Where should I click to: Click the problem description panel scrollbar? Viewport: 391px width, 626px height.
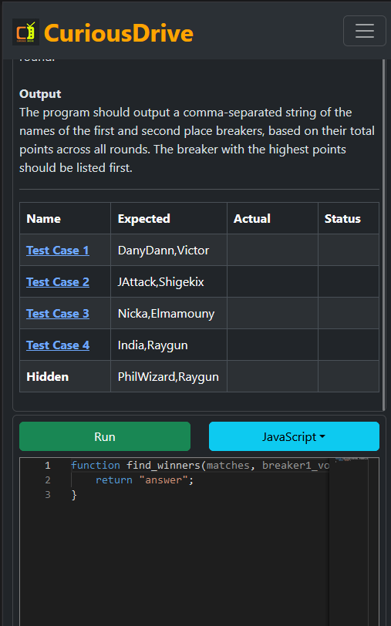[384, 234]
